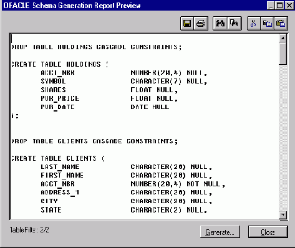
Task: Minimize the Schema Generation Report Preview window
Action: pyautogui.click(x=271, y=6)
